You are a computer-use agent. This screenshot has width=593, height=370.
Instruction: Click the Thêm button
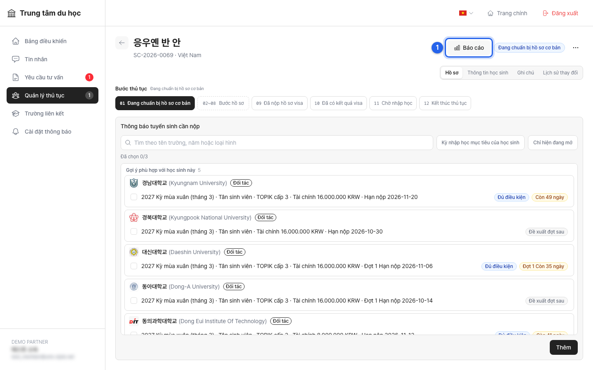564,347
